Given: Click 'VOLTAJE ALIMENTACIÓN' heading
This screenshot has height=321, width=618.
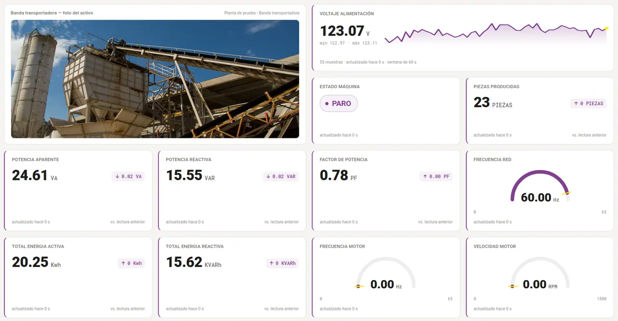Looking at the screenshot, I should pos(347,14).
